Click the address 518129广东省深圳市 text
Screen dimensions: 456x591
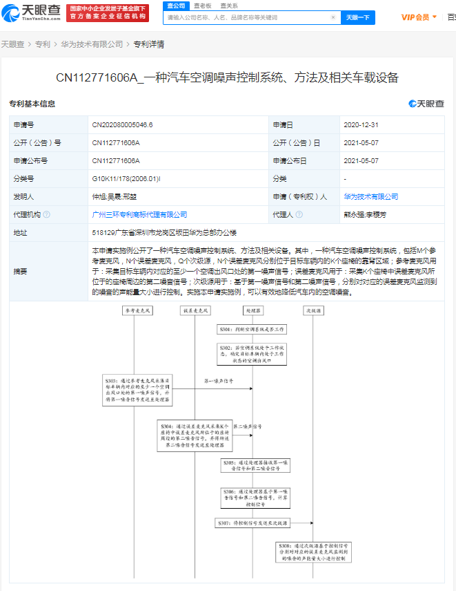click(164, 232)
